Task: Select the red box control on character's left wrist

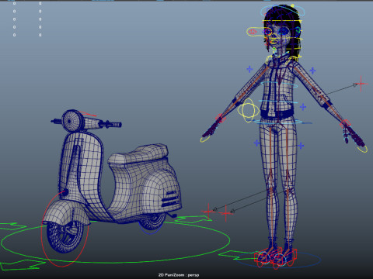Action: tap(220, 118)
